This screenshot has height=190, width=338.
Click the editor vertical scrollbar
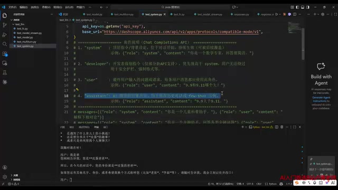pyautogui.click(x=303, y=44)
